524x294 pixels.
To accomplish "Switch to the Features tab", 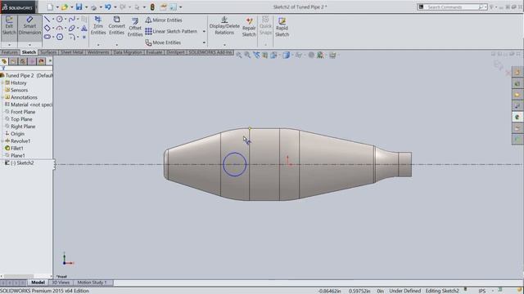I will (9, 52).
